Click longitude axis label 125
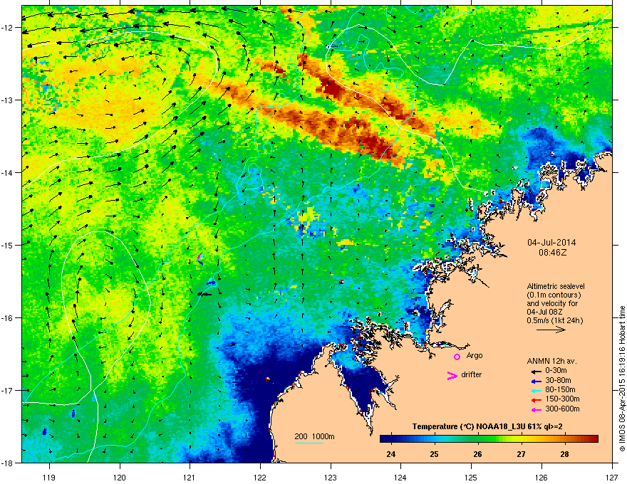Image resolution: width=627 pixels, height=484 pixels. 471,477
